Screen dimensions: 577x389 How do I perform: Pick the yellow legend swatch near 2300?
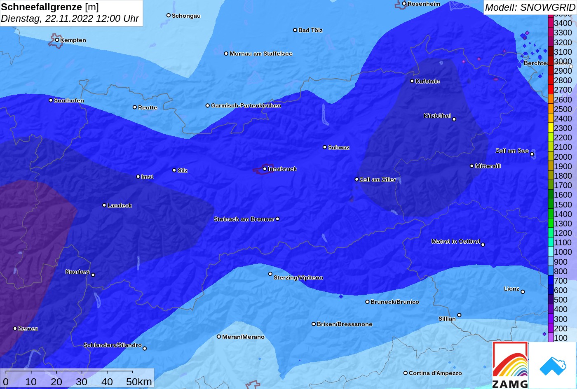tap(551, 128)
